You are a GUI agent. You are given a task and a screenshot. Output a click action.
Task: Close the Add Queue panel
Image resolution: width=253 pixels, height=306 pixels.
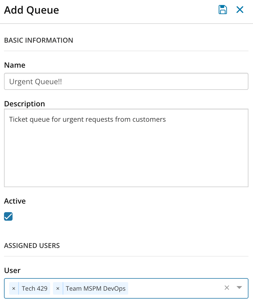click(240, 10)
